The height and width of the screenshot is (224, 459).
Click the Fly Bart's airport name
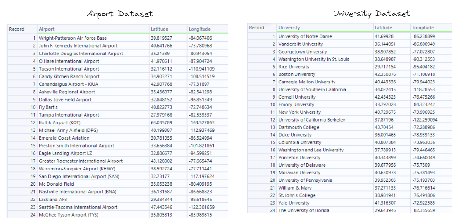pyautogui.click(x=48, y=107)
